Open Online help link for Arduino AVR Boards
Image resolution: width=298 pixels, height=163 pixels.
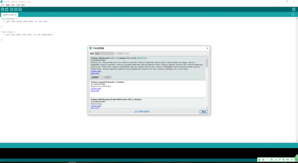(96, 71)
